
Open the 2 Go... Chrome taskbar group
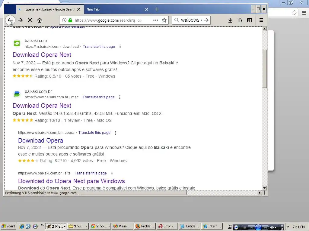tap(100, 226)
